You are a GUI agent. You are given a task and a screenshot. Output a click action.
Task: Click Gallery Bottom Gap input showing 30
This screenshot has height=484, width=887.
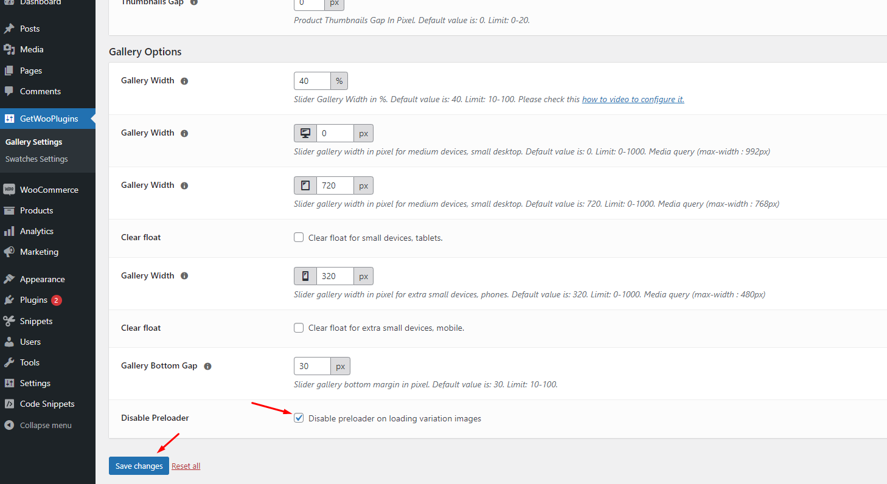tap(312, 366)
